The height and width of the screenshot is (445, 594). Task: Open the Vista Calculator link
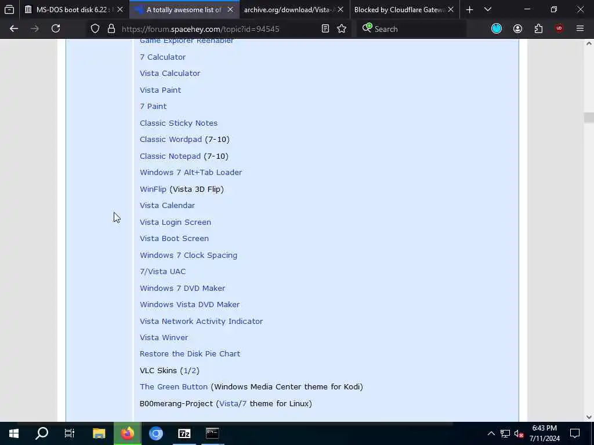170,74
